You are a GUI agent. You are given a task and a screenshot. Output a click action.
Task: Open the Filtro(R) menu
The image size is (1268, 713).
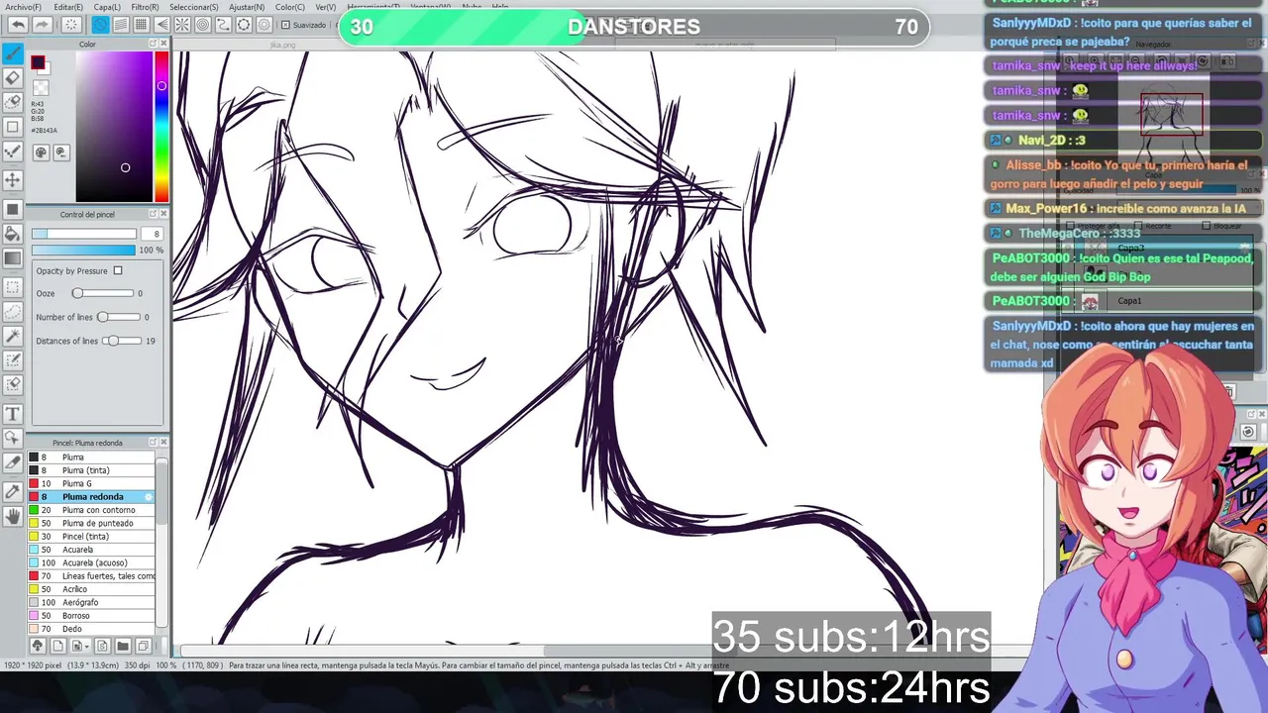tap(145, 7)
